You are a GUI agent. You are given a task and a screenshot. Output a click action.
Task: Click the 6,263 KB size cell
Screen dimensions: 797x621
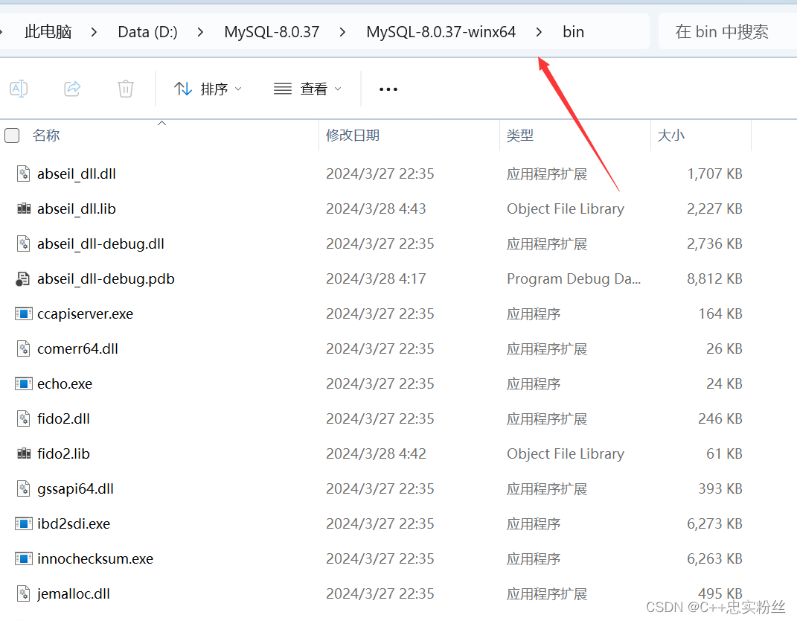click(x=714, y=559)
